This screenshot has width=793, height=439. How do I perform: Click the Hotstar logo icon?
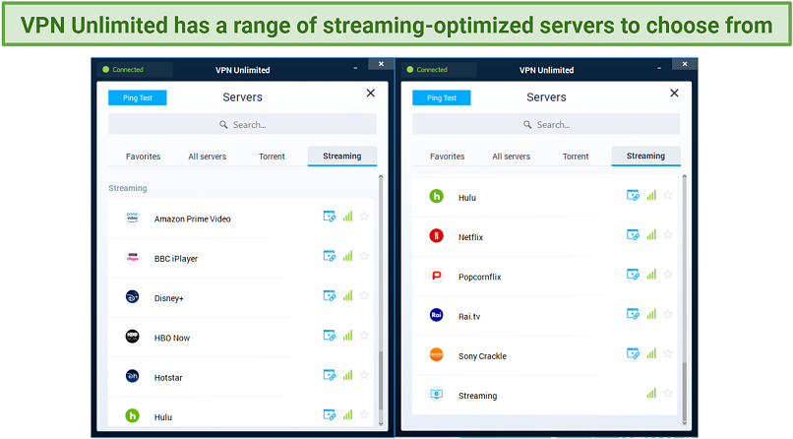tap(132, 376)
